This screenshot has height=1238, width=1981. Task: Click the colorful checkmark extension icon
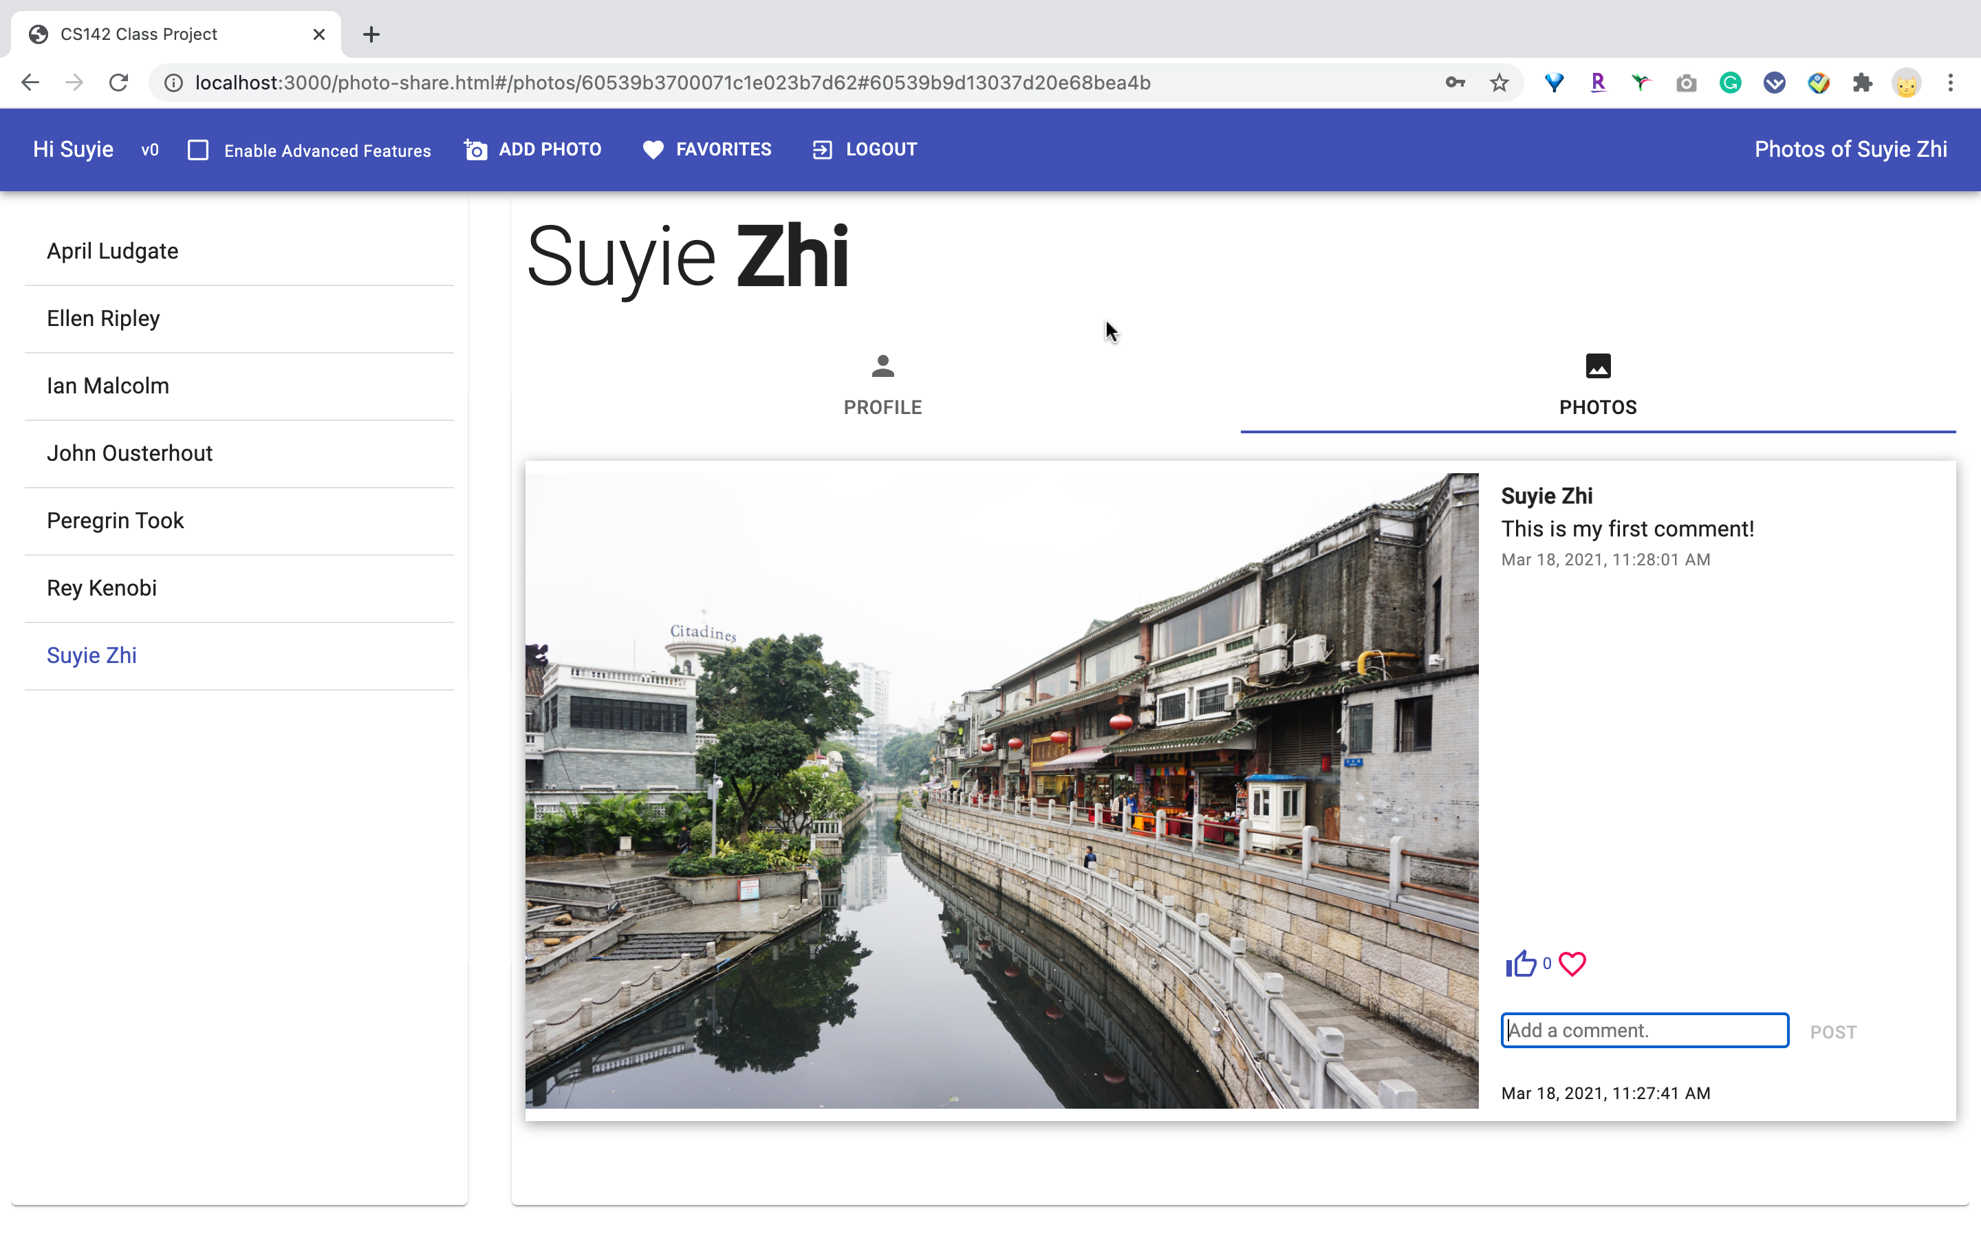click(1818, 83)
